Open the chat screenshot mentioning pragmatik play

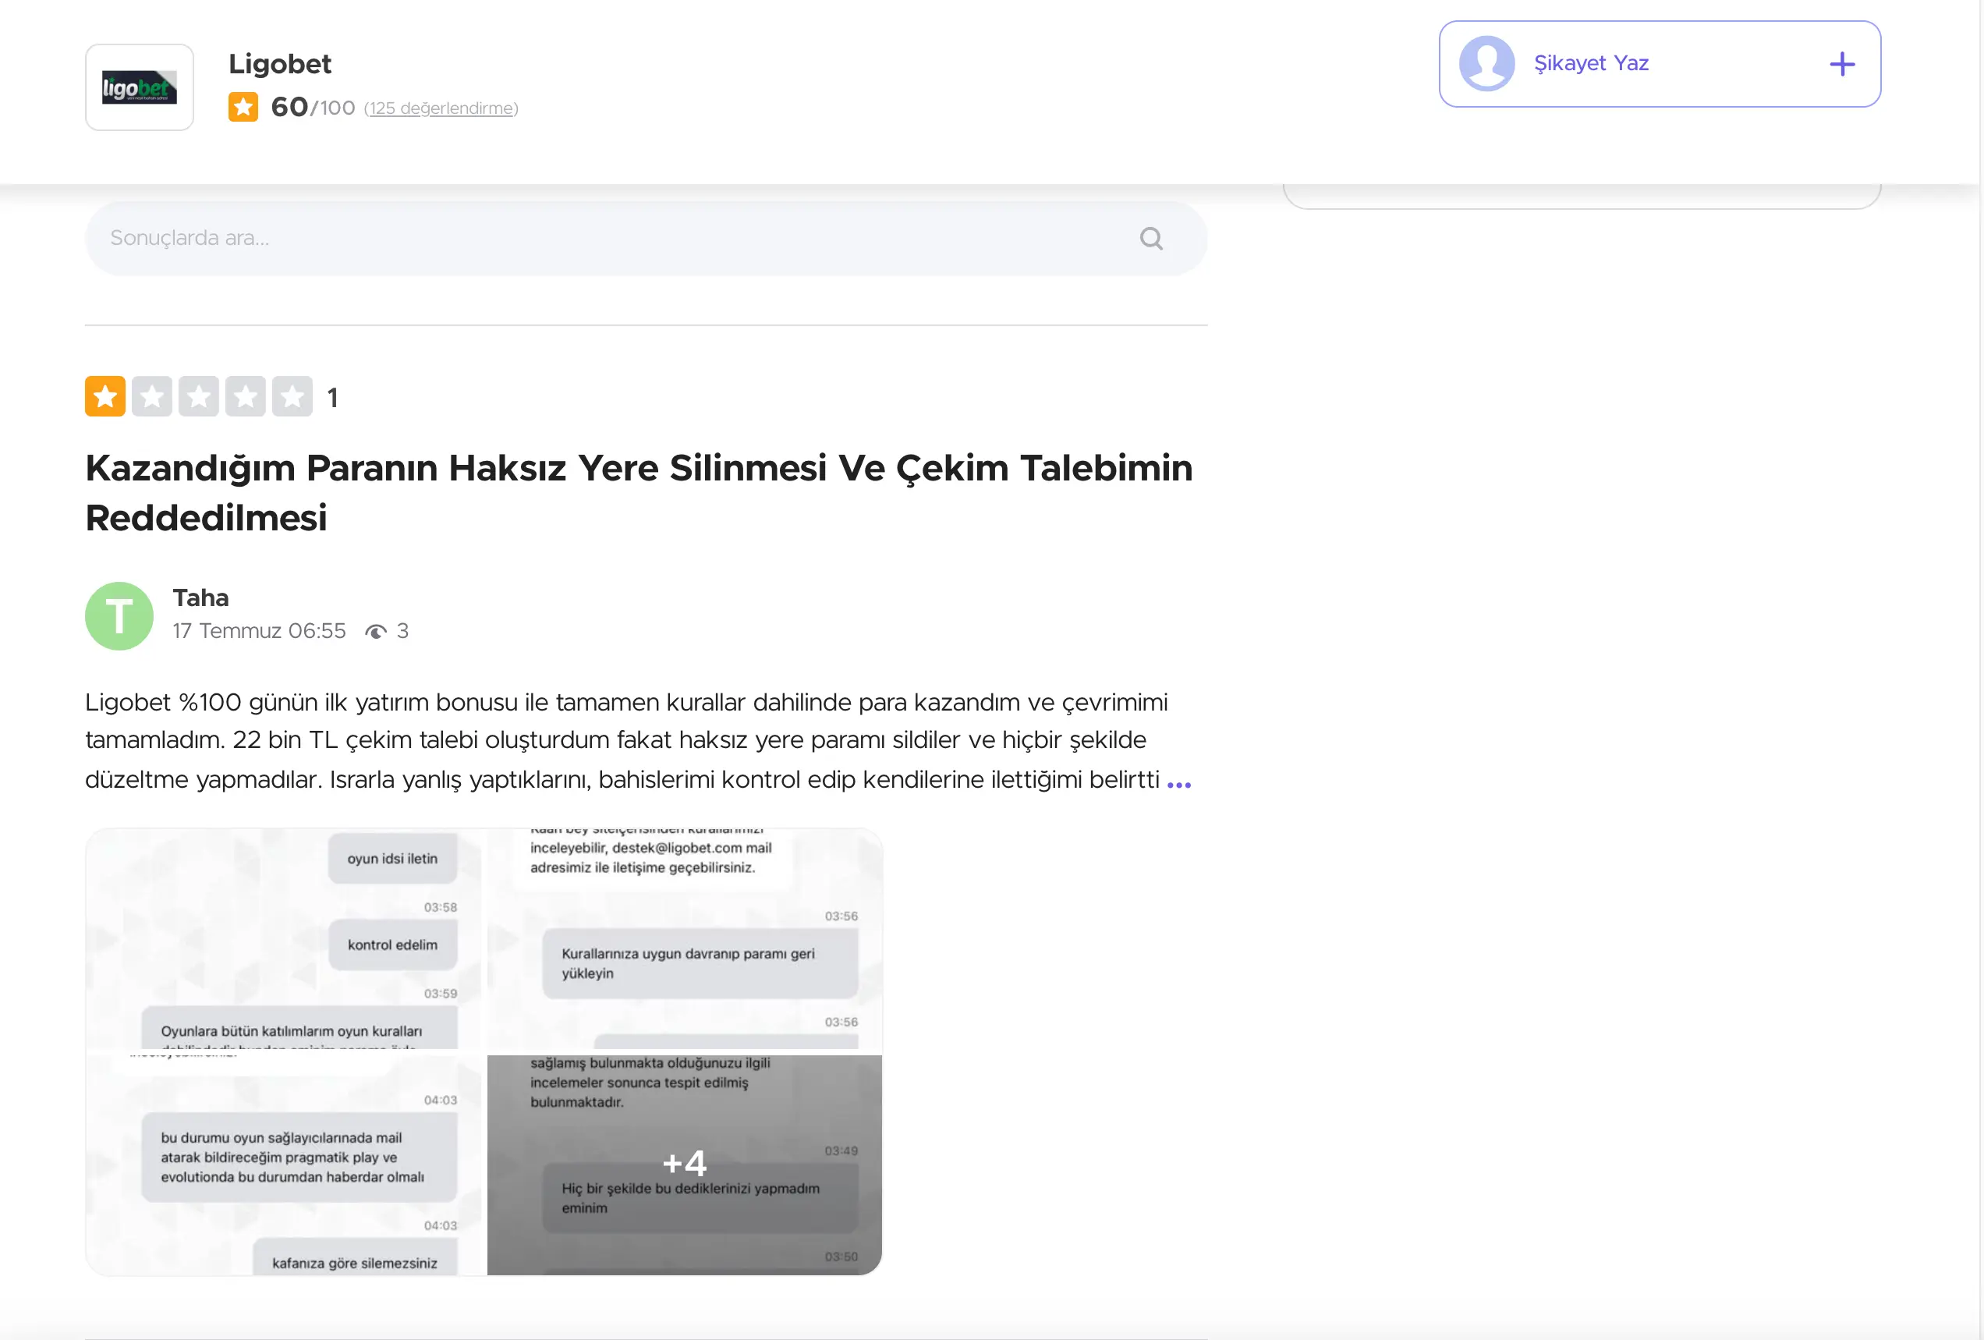285,1165
